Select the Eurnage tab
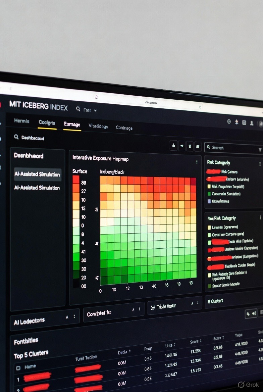This screenshot has width=263, height=392. pyautogui.click(x=72, y=124)
